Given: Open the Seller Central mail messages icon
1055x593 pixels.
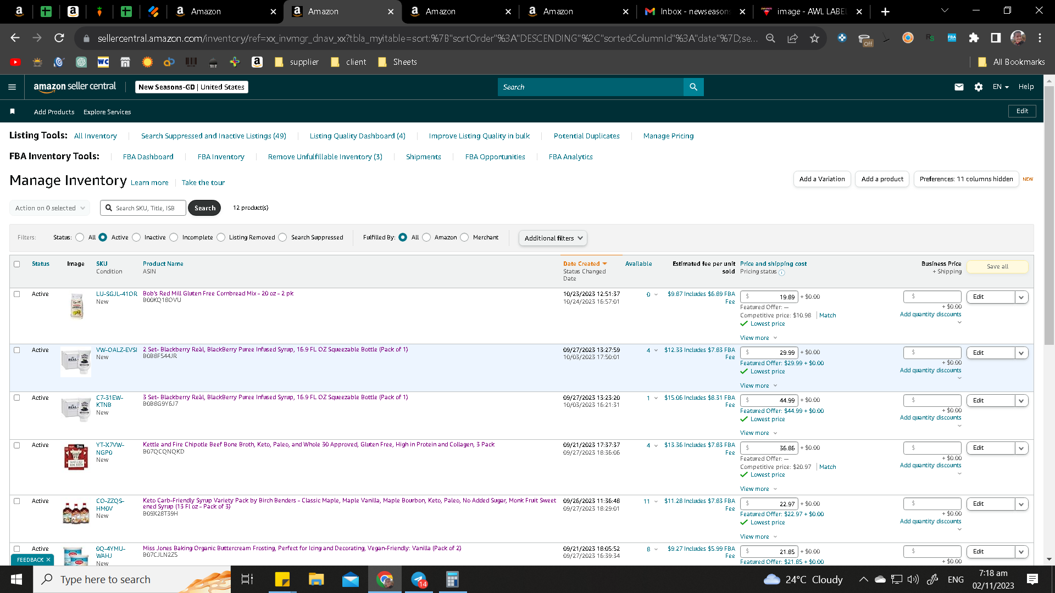Looking at the screenshot, I should (959, 87).
